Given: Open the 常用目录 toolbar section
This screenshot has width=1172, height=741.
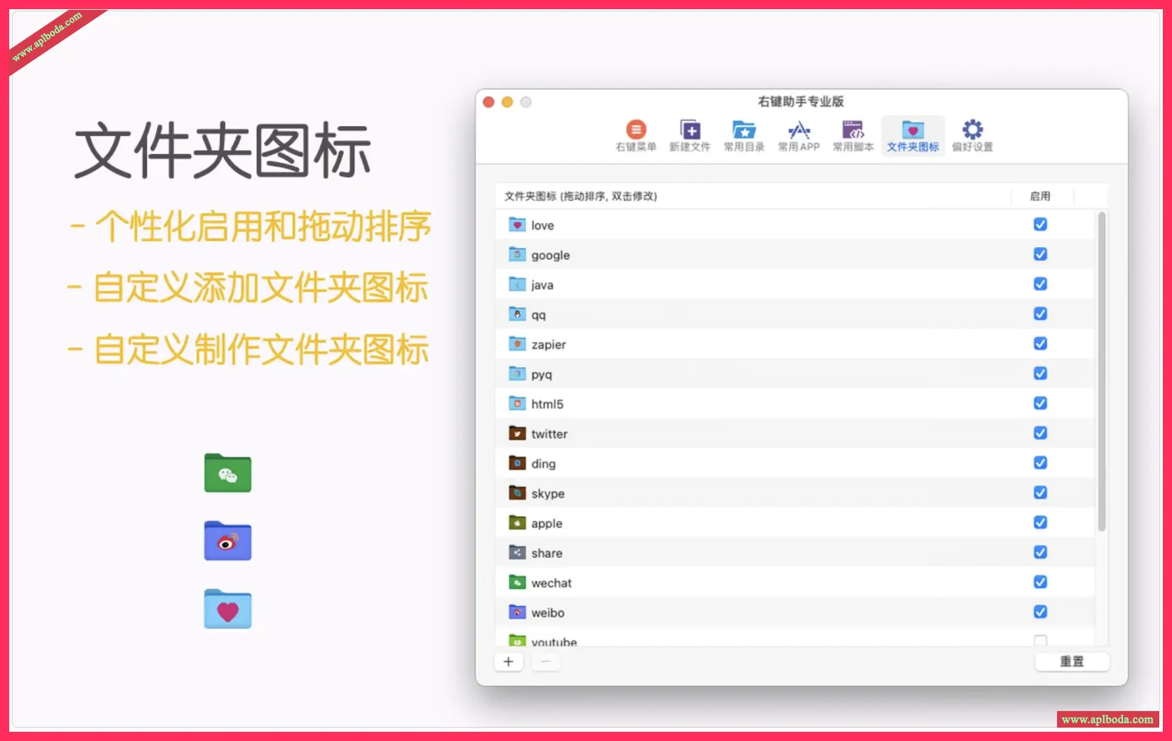Looking at the screenshot, I should 744,135.
